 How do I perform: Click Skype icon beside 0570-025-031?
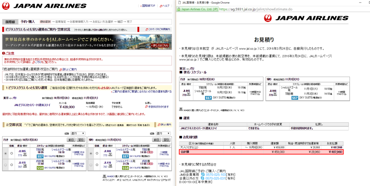pyautogui.click(x=203, y=178)
